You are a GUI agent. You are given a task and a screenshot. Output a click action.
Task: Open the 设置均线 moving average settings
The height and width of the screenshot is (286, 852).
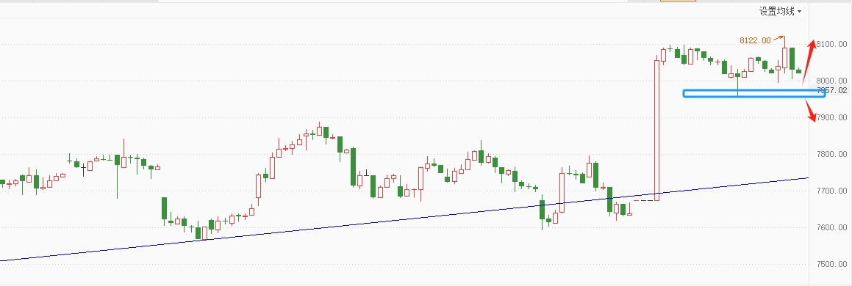(777, 12)
